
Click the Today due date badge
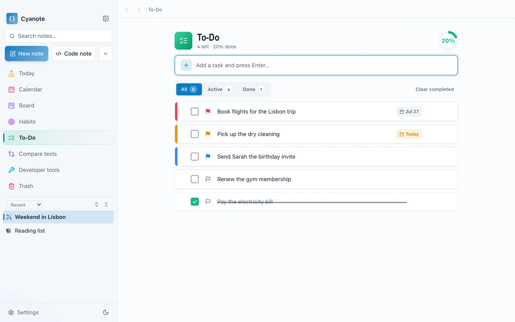tap(409, 134)
